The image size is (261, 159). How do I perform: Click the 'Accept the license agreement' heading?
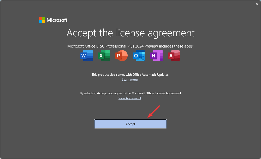130,33
